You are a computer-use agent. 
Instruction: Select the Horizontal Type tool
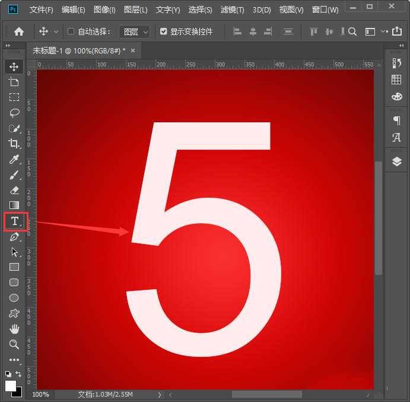(x=15, y=221)
